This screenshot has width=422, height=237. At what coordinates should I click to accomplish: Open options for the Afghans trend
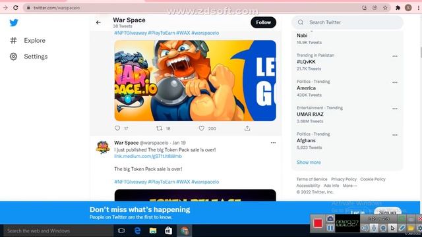click(394, 135)
